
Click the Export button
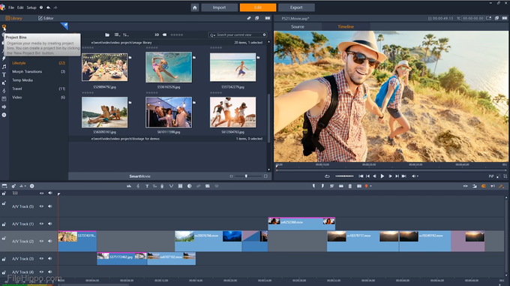point(296,8)
